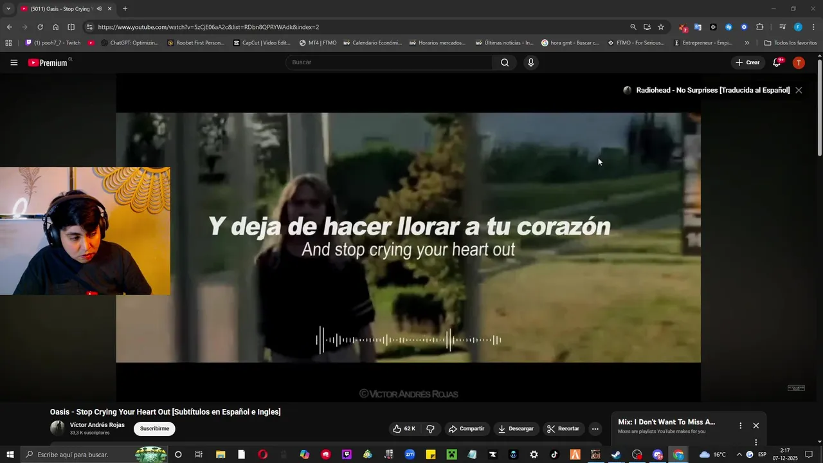Like the video with thumbs up
The width and height of the screenshot is (823, 463).
(x=404, y=429)
